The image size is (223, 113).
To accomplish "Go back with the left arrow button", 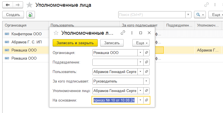I will click(x=8, y=5).
